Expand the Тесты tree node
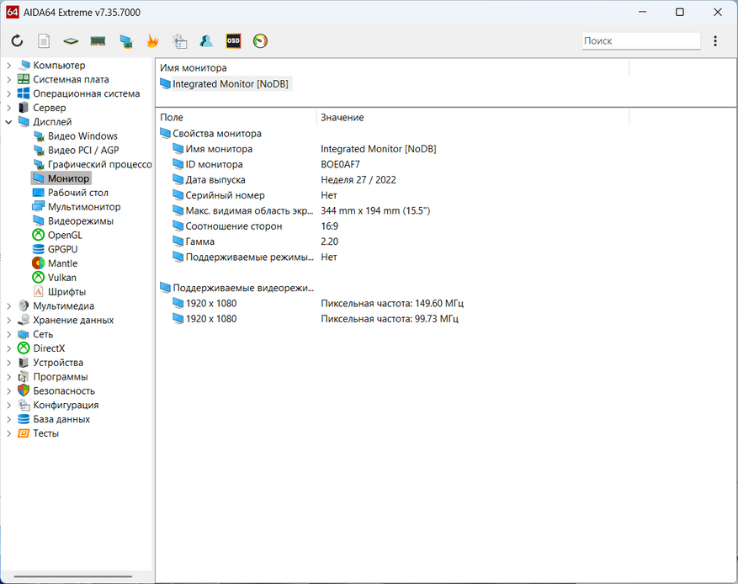738x584 pixels. point(9,433)
